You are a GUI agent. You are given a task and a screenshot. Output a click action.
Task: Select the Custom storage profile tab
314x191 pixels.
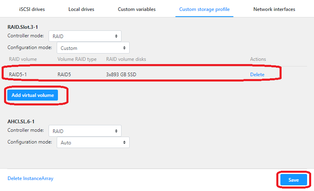click(204, 9)
